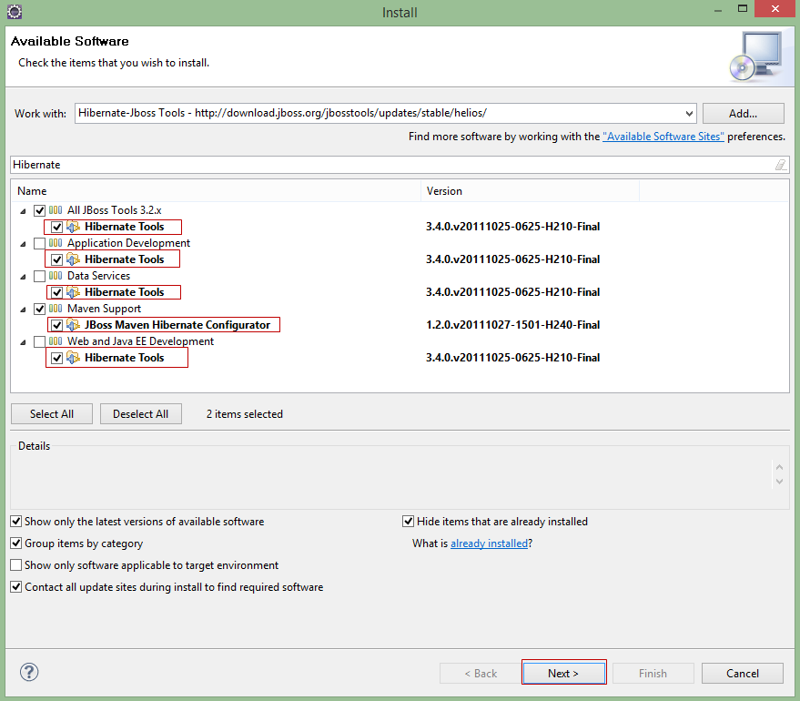The width and height of the screenshot is (800, 701).
Task: Select the All JBoss Tools 3.2.x label
Action: tap(115, 210)
